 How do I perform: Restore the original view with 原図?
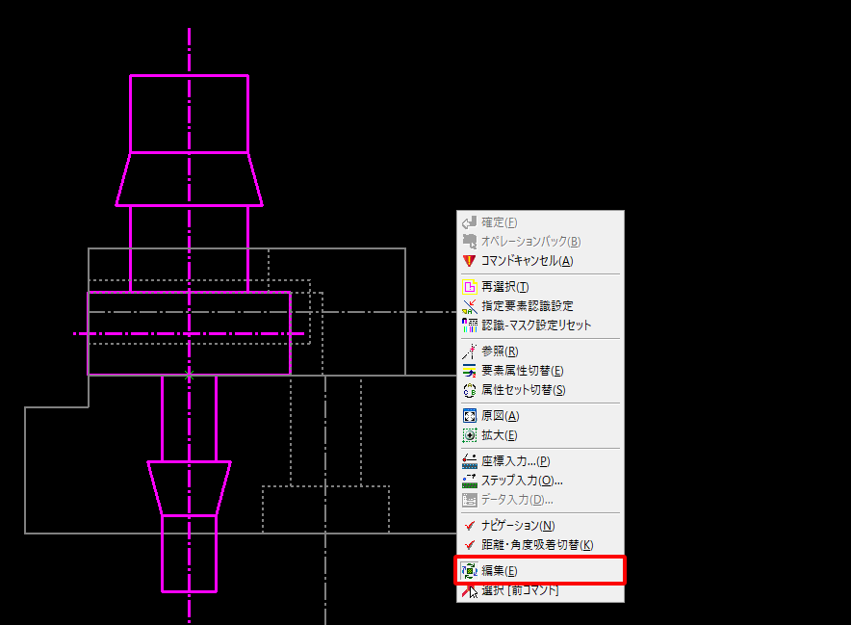(x=500, y=416)
